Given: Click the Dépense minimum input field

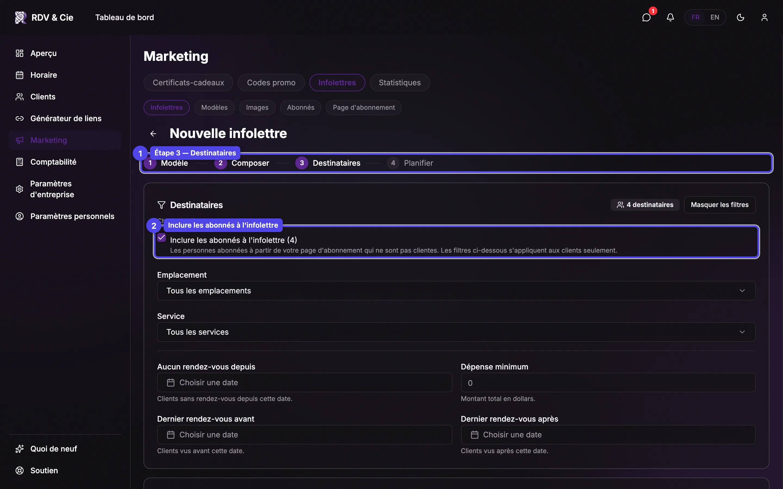Looking at the screenshot, I should click(608, 383).
